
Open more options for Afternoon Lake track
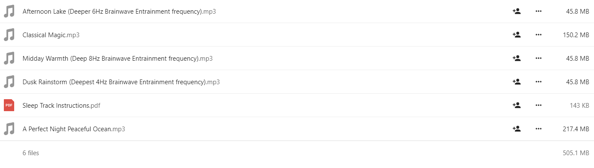tap(539, 12)
